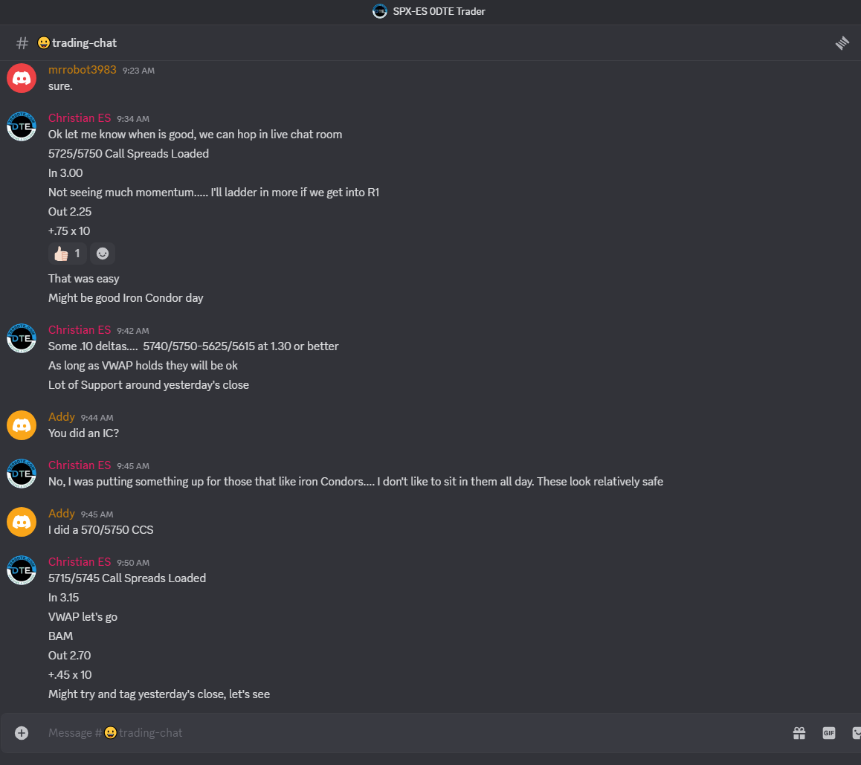Click Christian ES username at 9:50 AM

point(80,562)
